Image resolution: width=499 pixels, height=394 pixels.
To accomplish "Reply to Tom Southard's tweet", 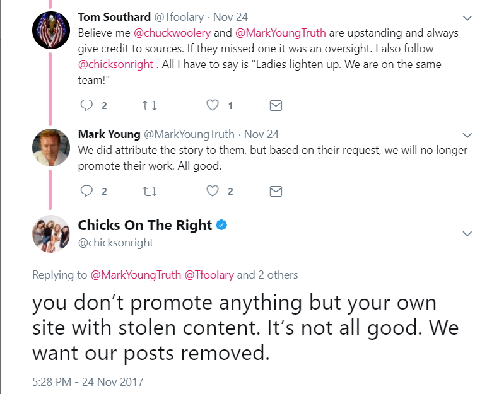I will click(x=87, y=106).
